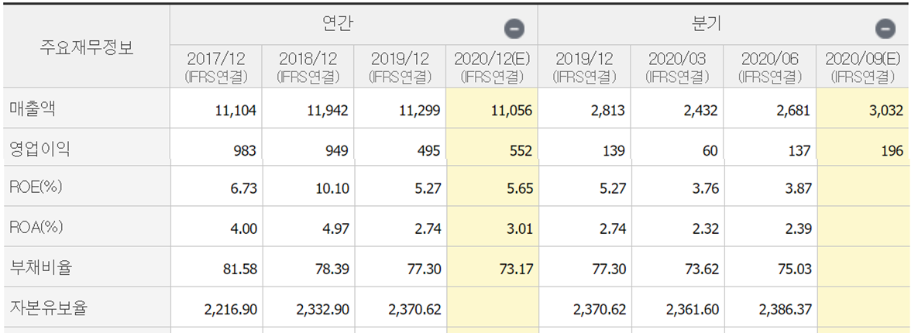Viewport: 918px width, 333px height.
Task: Click the ROA value 2.39
Action: pos(798,228)
